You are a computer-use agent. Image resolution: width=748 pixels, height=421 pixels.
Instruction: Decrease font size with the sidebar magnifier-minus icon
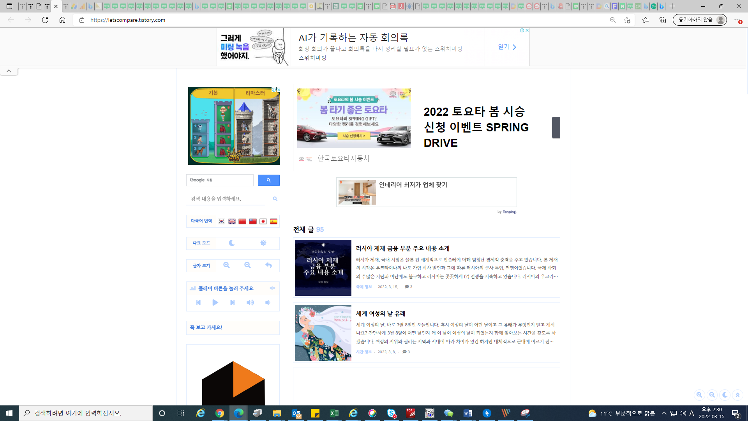click(x=247, y=265)
